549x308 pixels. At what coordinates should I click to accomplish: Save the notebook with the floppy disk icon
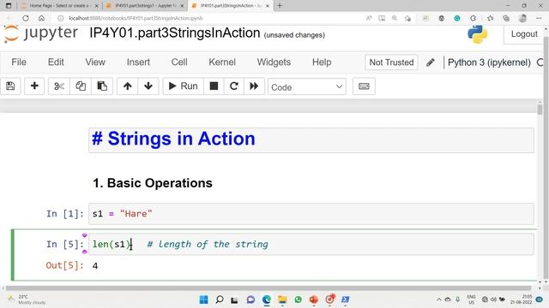[x=10, y=86]
